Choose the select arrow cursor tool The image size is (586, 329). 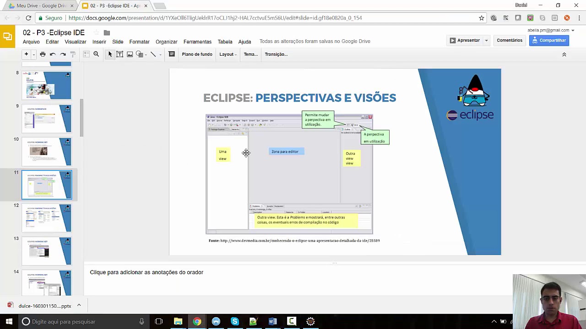110,54
